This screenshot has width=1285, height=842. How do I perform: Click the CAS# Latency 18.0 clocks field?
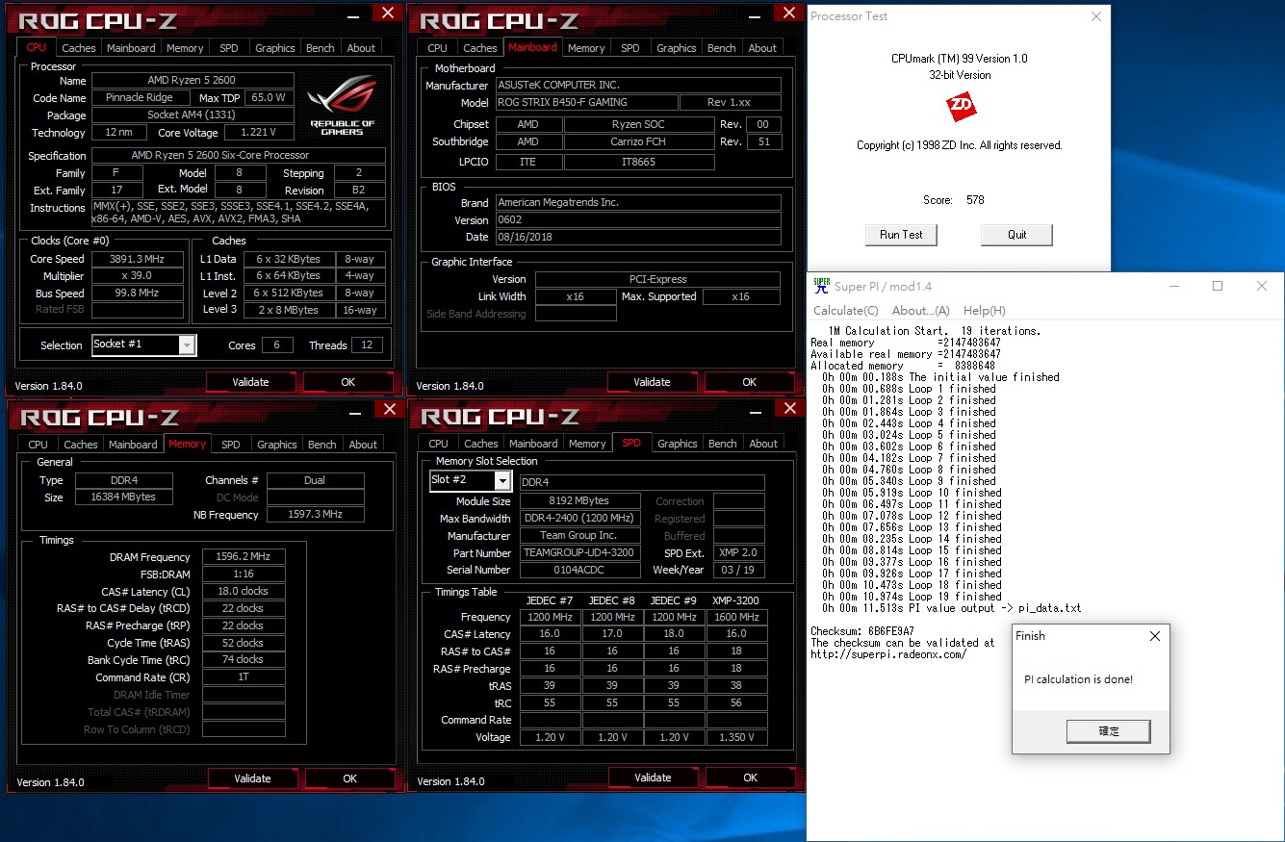[x=244, y=591]
